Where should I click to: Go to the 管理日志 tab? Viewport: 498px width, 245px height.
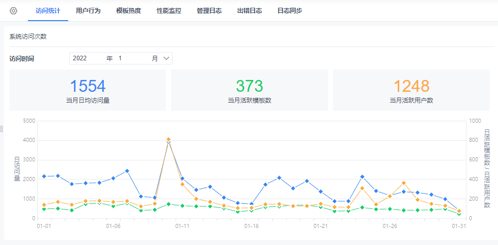click(x=209, y=11)
